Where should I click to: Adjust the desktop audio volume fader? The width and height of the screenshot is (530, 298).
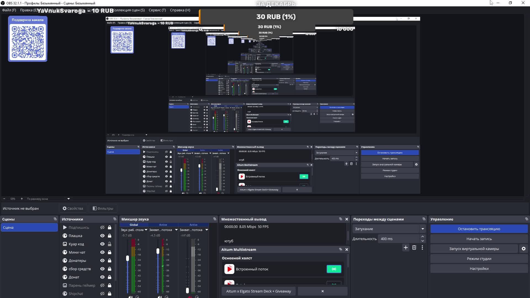tap(128, 258)
